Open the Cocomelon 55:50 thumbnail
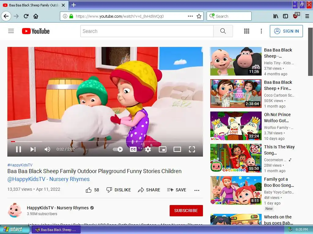This screenshot has height=234, width=313. 236,158
